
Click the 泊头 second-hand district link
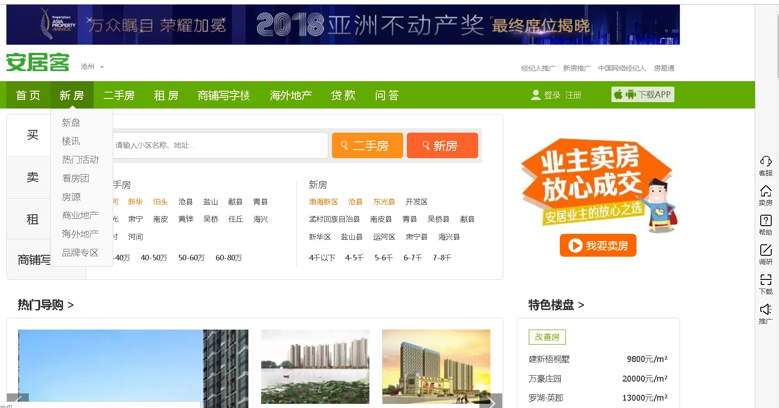160,202
